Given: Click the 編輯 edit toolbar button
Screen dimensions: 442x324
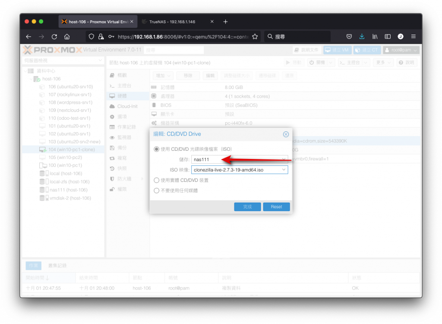Looking at the screenshot, I should coord(210,76).
